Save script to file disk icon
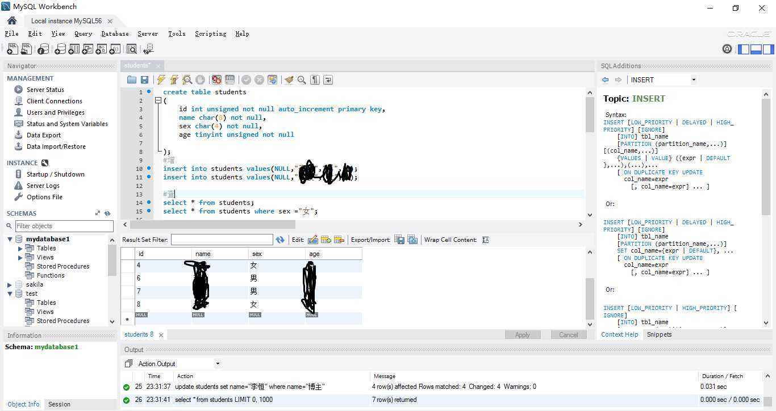This screenshot has height=411, width=776. tap(145, 80)
